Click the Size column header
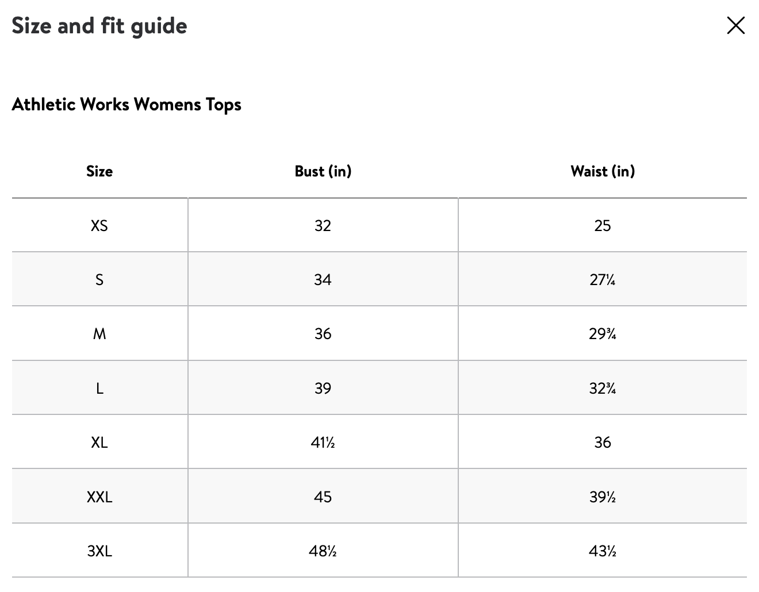Screen dimensions: 759x592 tap(99, 171)
